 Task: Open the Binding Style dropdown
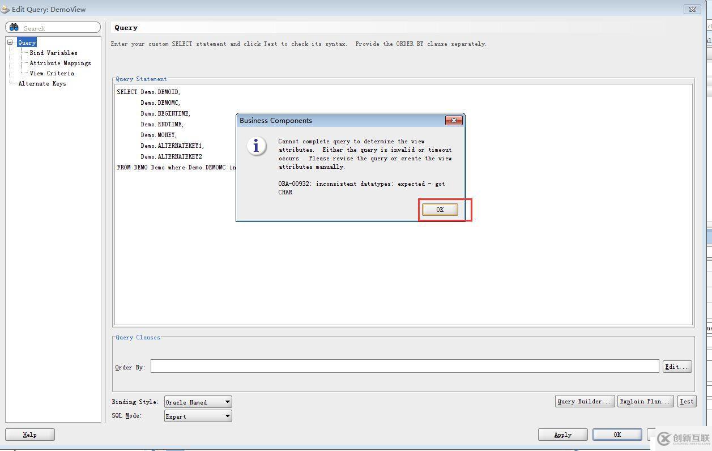[198, 402]
